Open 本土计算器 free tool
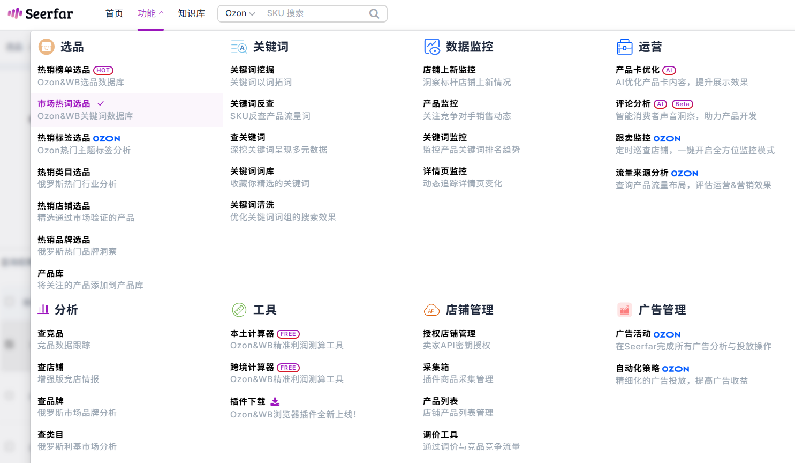This screenshot has height=463, width=795. [x=252, y=334]
